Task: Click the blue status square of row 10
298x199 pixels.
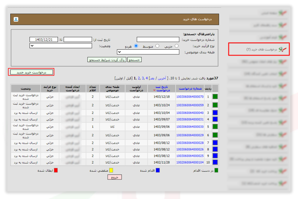Action: tap(215, 162)
